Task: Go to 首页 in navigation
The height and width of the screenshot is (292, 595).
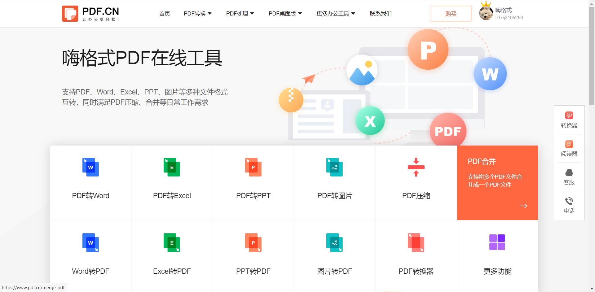Action: (164, 14)
